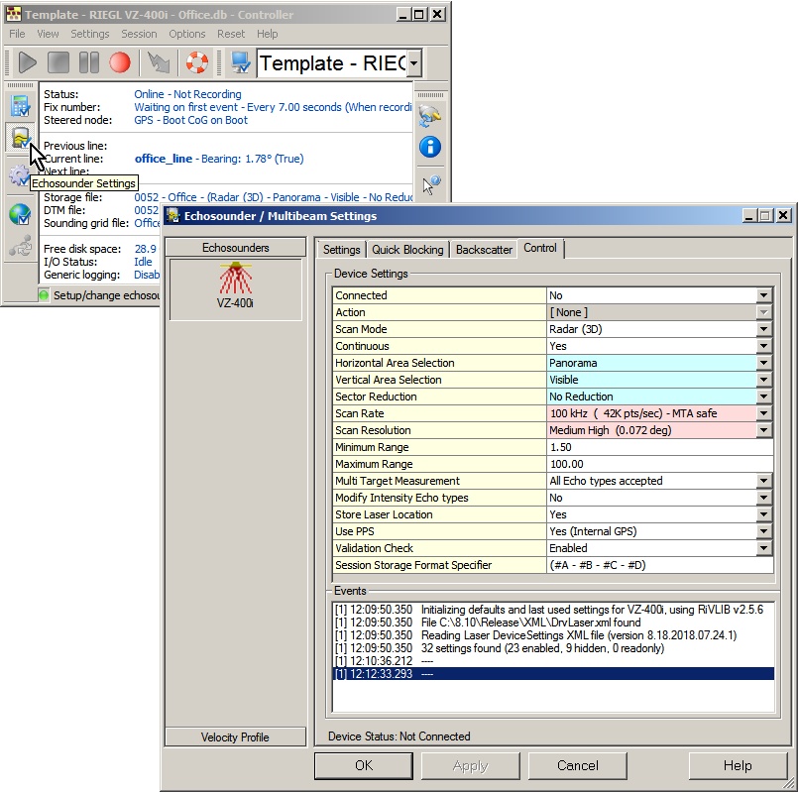Click the calculator icon in the left sidebar
799x793 pixels.
[20, 105]
